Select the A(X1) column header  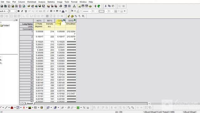point(39,20)
